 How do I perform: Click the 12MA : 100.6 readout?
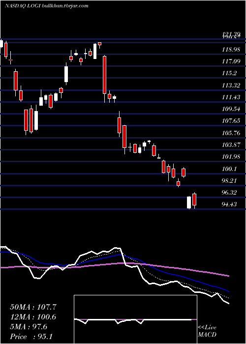[33, 317]
